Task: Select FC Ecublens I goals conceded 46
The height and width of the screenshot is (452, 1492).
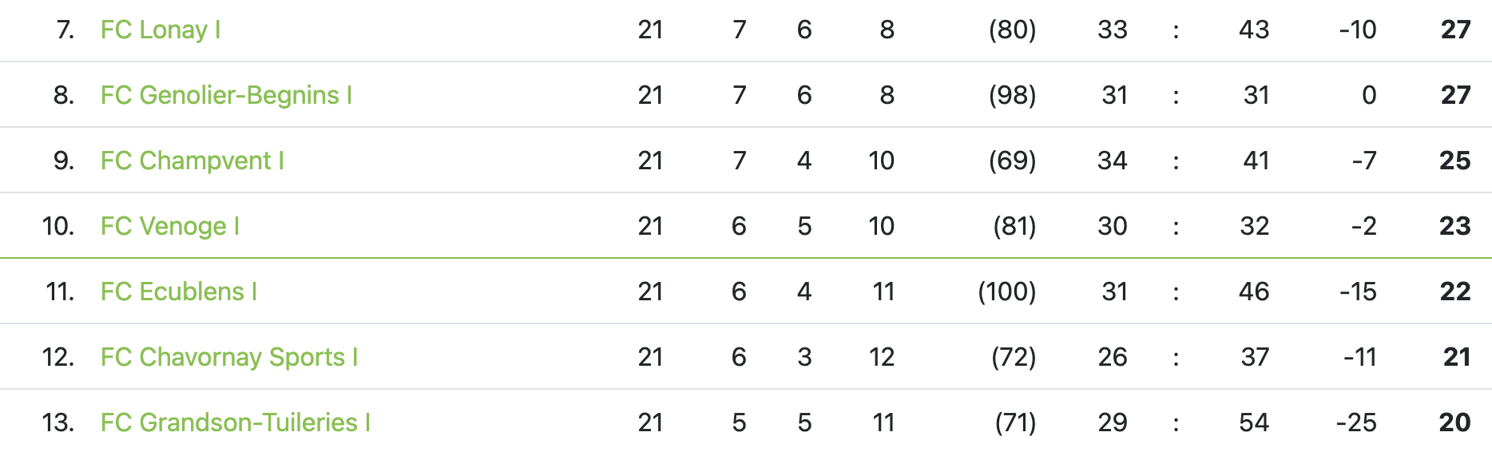Action: [x=1254, y=291]
